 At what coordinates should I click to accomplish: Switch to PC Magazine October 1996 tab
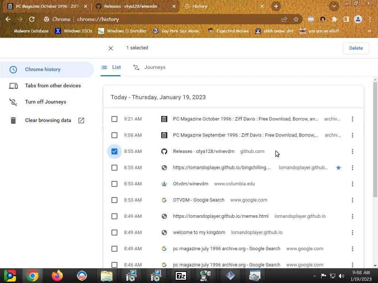pyautogui.click(x=47, y=6)
